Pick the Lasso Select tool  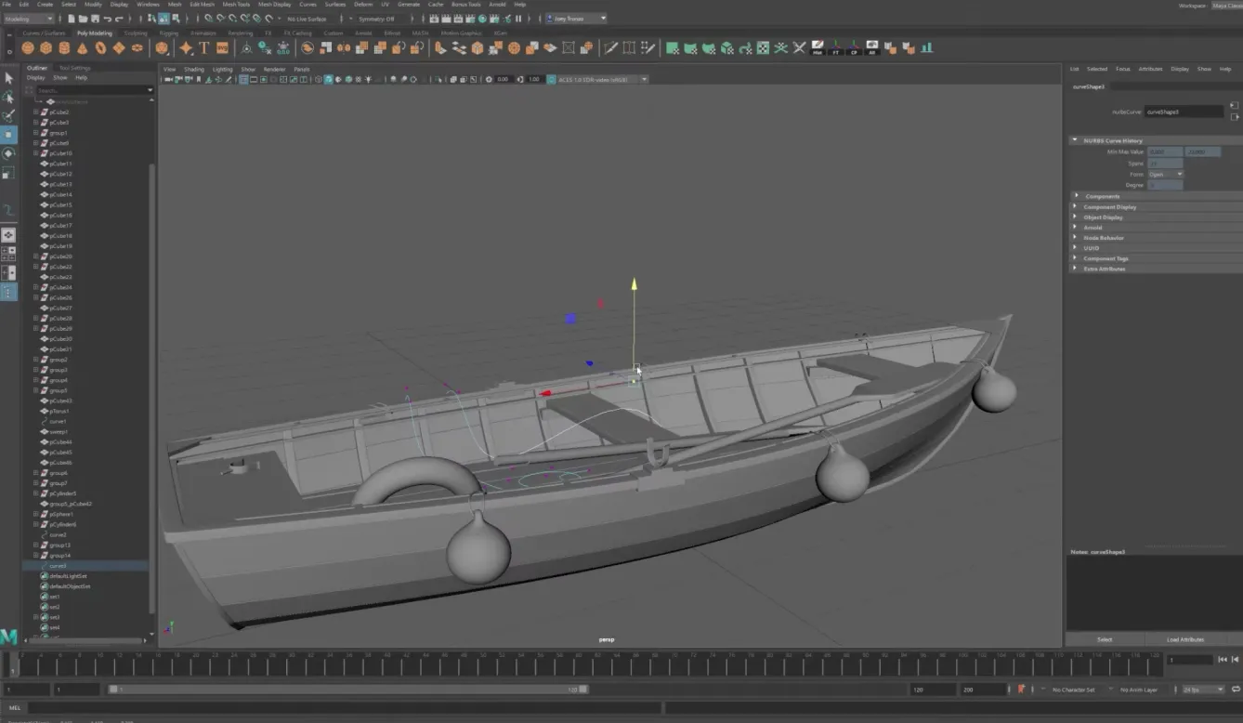point(8,97)
